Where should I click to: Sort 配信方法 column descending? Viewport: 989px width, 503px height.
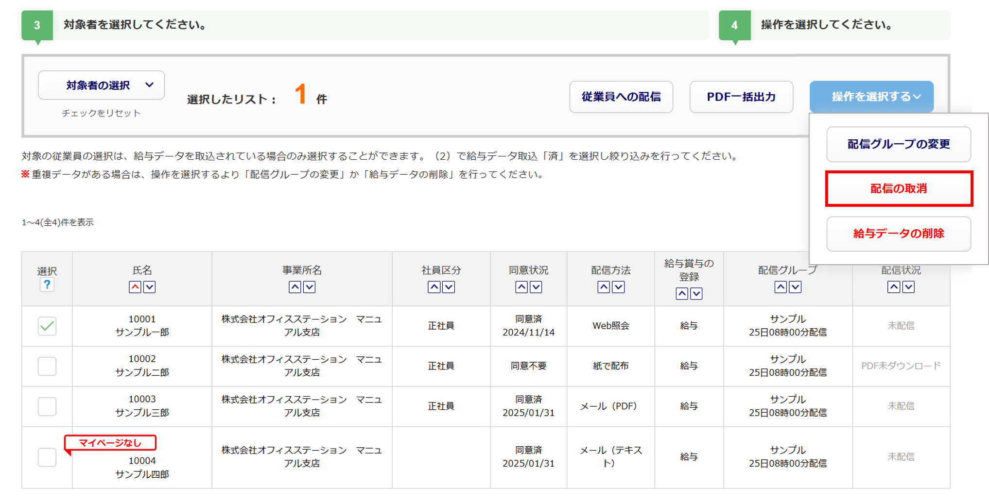click(x=618, y=287)
